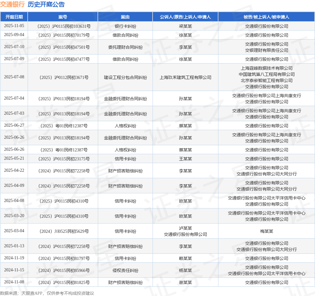Click the date 2025-03-04
This screenshot has width=315, height=296.
[14, 231]
